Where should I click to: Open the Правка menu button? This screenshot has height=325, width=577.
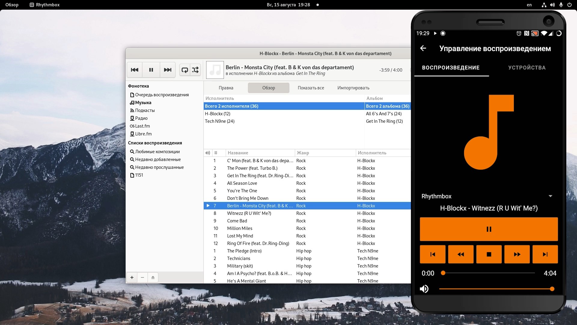(226, 88)
